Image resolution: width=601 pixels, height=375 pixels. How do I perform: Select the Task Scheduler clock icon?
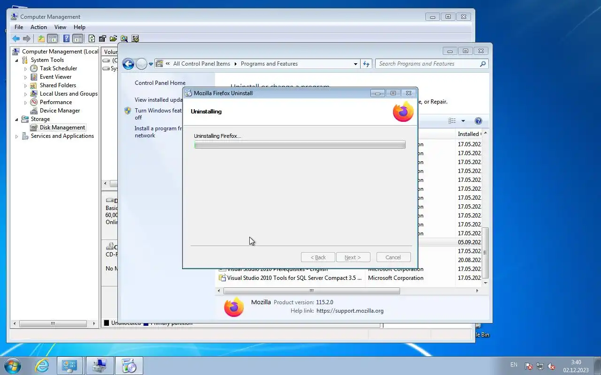tap(34, 68)
